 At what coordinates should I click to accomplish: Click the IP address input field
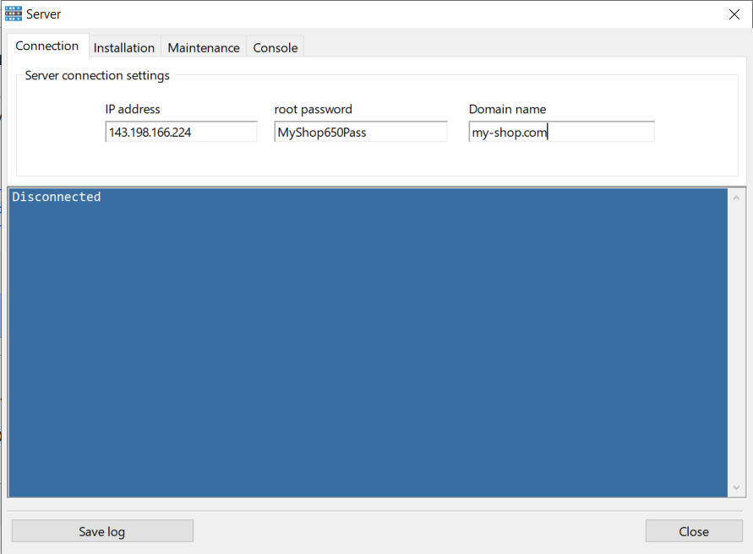coord(181,132)
